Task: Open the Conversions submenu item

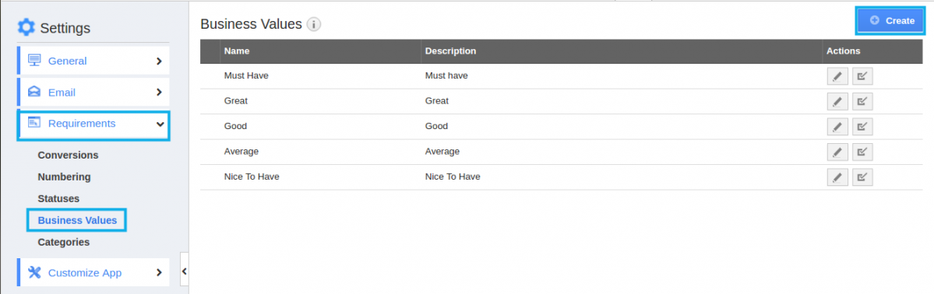Action: [x=68, y=155]
